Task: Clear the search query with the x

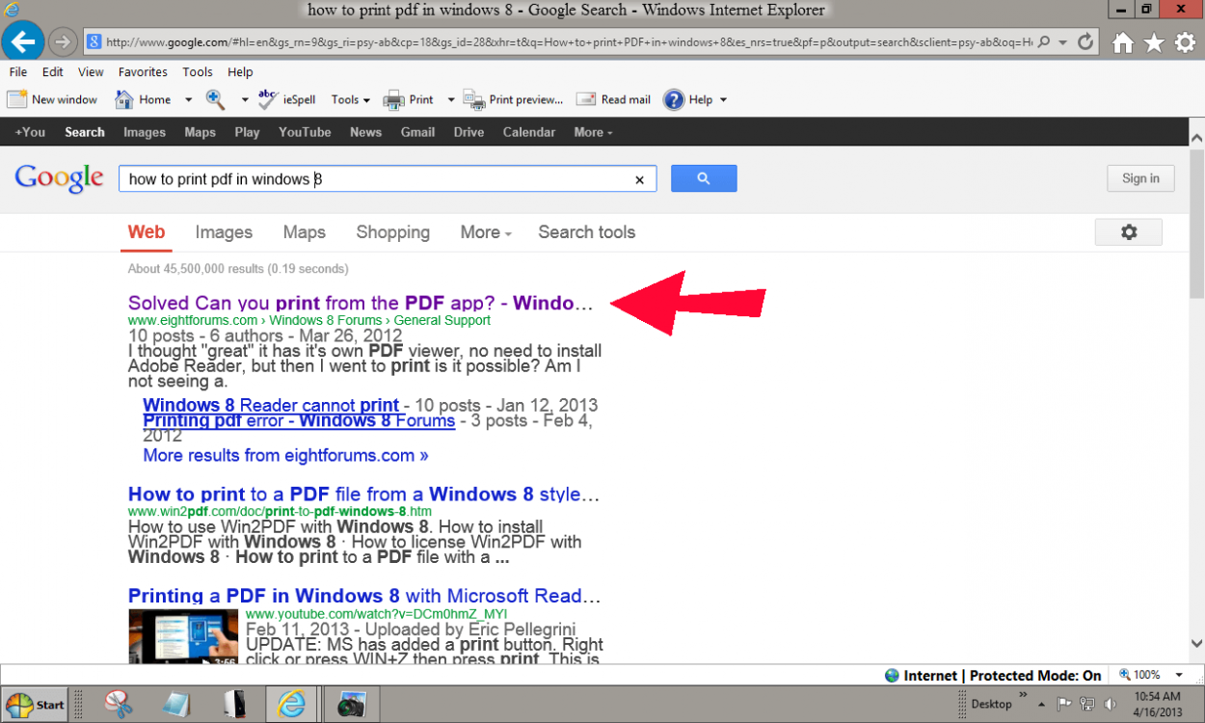Action: 639,179
